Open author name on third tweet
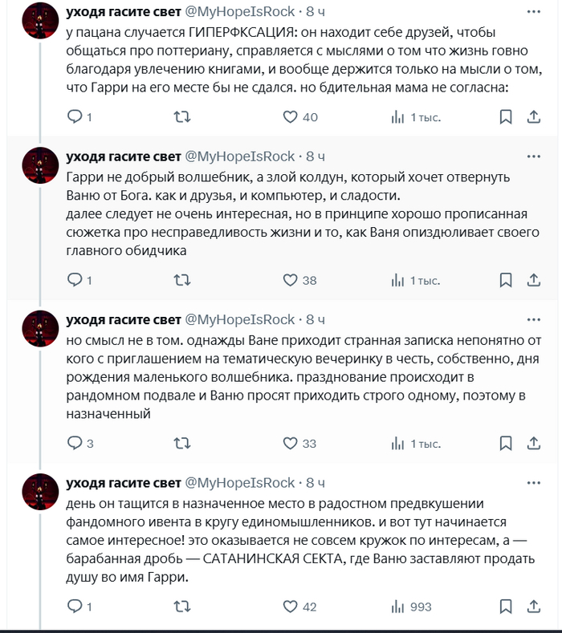The height and width of the screenshot is (633, 562). click(x=123, y=319)
